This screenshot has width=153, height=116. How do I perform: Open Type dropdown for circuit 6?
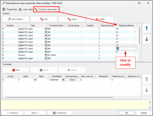coord(46,49)
